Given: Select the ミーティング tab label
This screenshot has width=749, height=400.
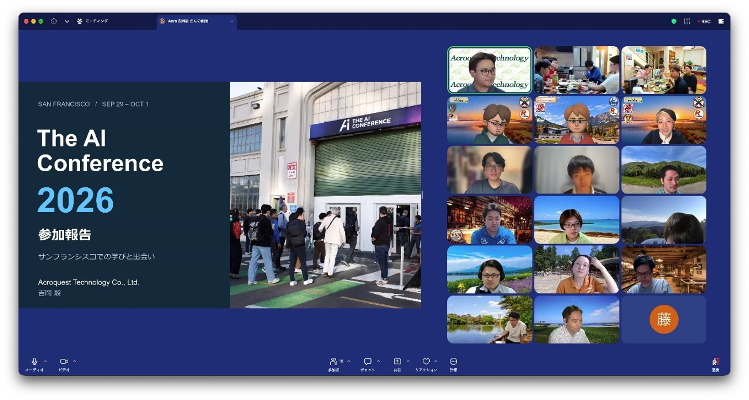Looking at the screenshot, I should (x=97, y=21).
